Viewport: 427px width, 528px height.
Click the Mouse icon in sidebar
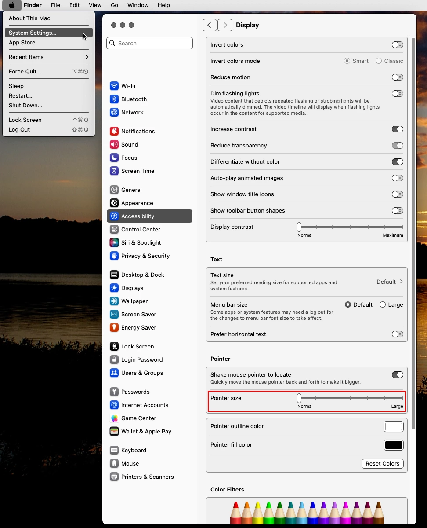click(114, 463)
